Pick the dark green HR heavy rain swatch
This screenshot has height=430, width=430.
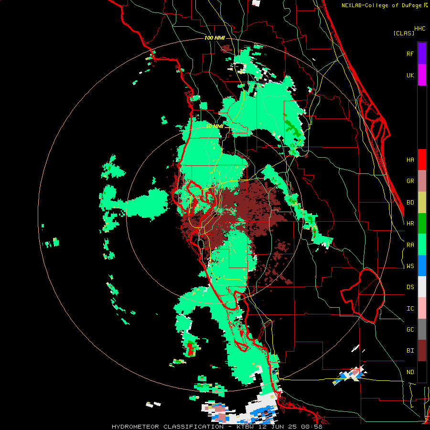click(422, 223)
